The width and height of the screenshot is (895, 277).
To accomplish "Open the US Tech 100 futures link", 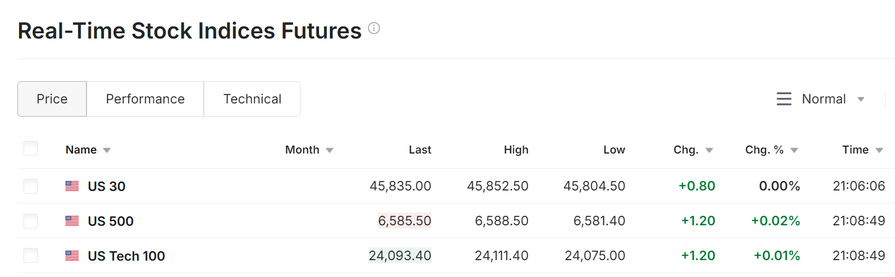I will (x=126, y=256).
